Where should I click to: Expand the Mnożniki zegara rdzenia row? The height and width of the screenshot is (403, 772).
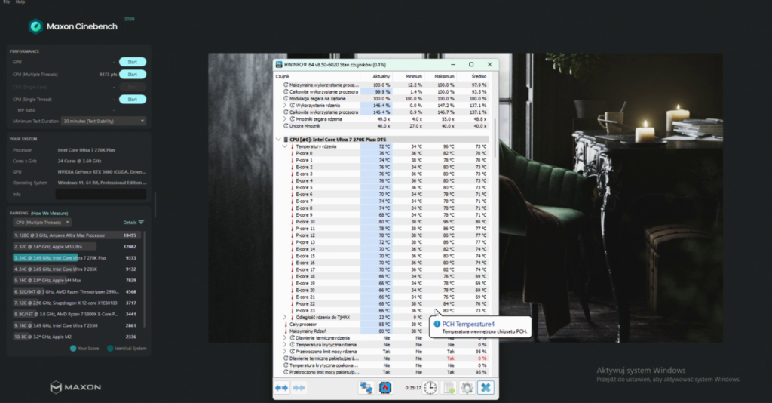click(284, 119)
